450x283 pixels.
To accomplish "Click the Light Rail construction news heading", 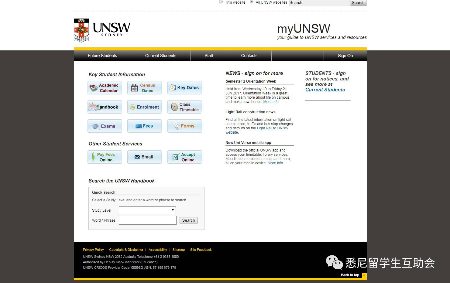I will [x=250, y=112].
